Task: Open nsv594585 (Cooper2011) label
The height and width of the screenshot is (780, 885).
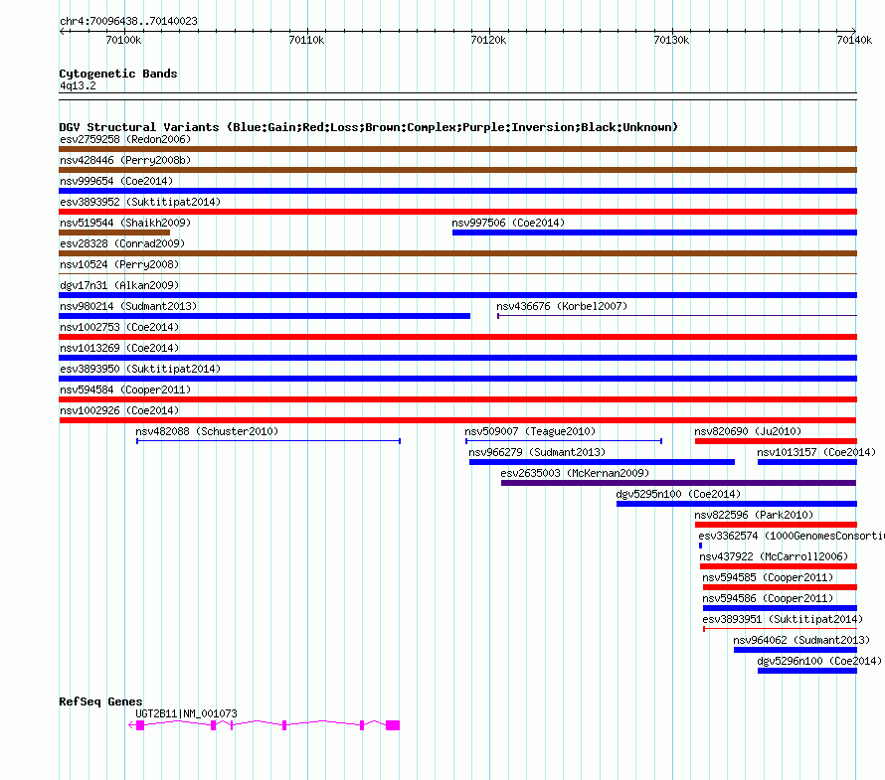Action: tap(768, 577)
